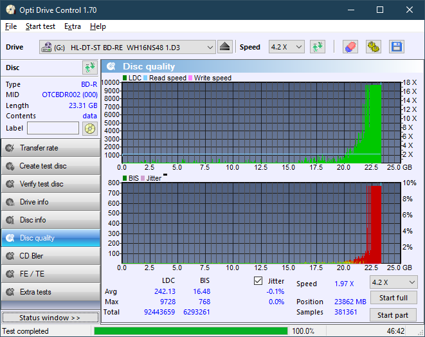The image size is (425, 337).
Task: Click the Start part button
Action: coord(393,315)
